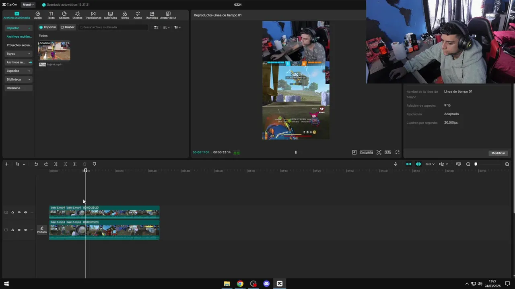
Task: Click the preview edit icon left of Completa
Action: pyautogui.click(x=354, y=152)
